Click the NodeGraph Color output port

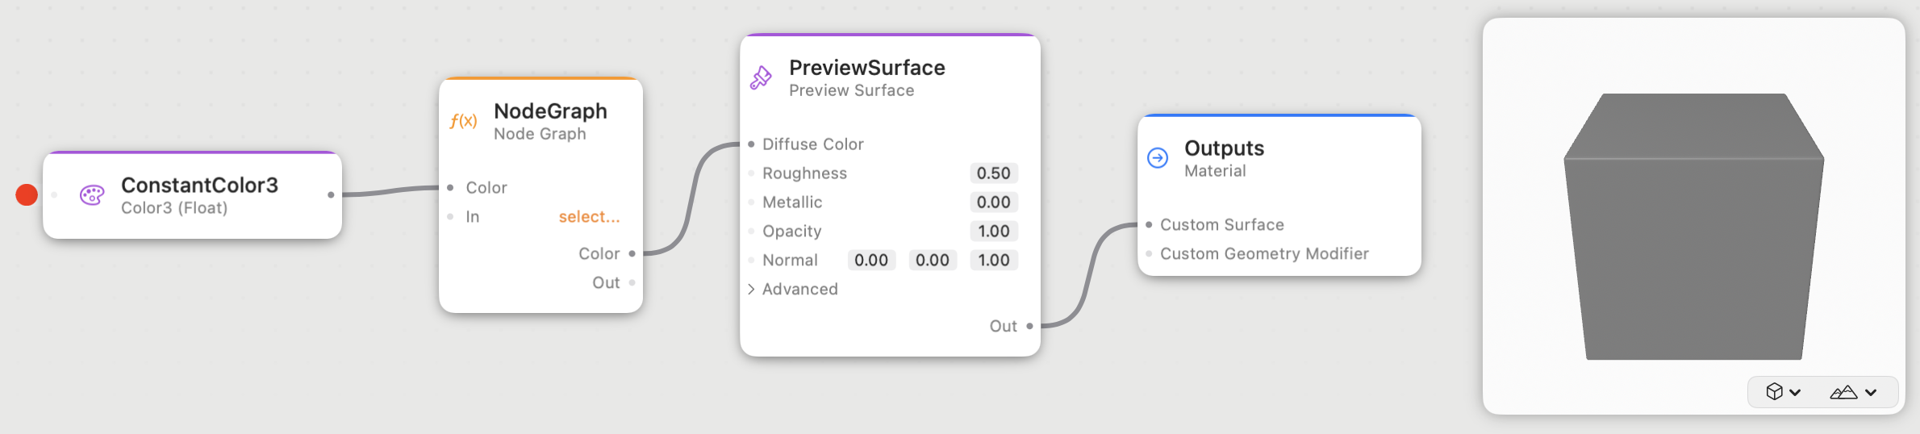(632, 253)
